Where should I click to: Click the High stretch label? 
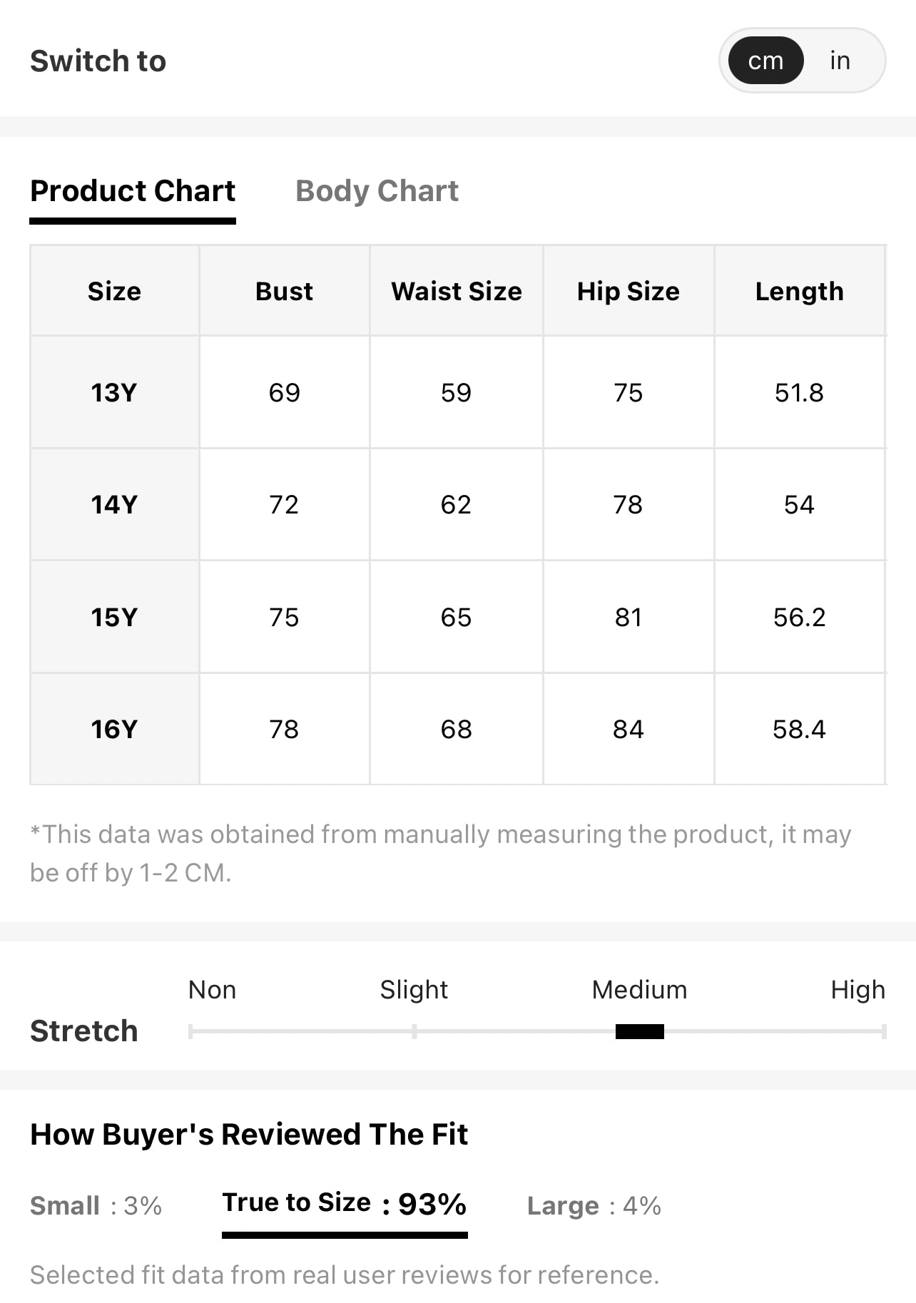tap(858, 990)
